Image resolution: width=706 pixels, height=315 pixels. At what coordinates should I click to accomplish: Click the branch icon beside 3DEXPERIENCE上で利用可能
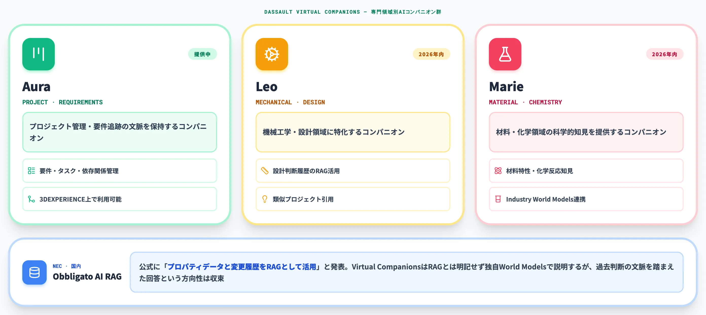[x=31, y=199]
